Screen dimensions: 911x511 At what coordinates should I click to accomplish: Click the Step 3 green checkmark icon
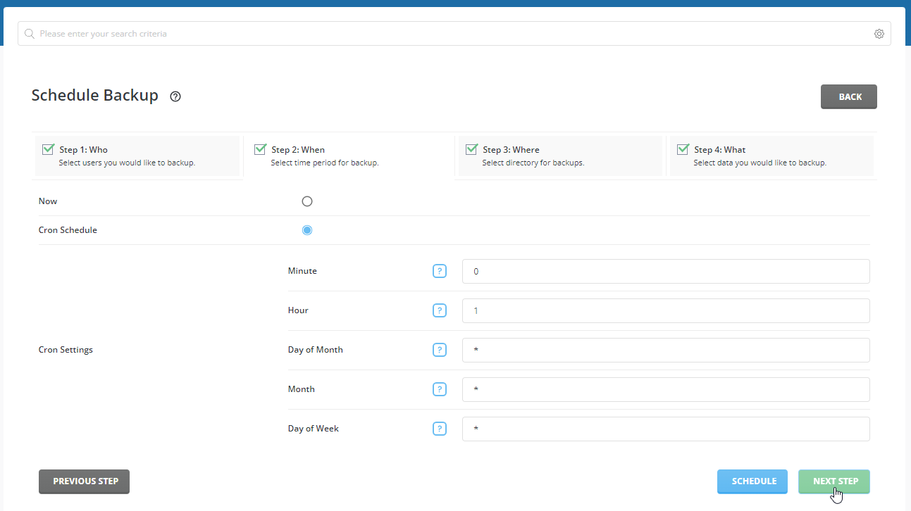(471, 149)
